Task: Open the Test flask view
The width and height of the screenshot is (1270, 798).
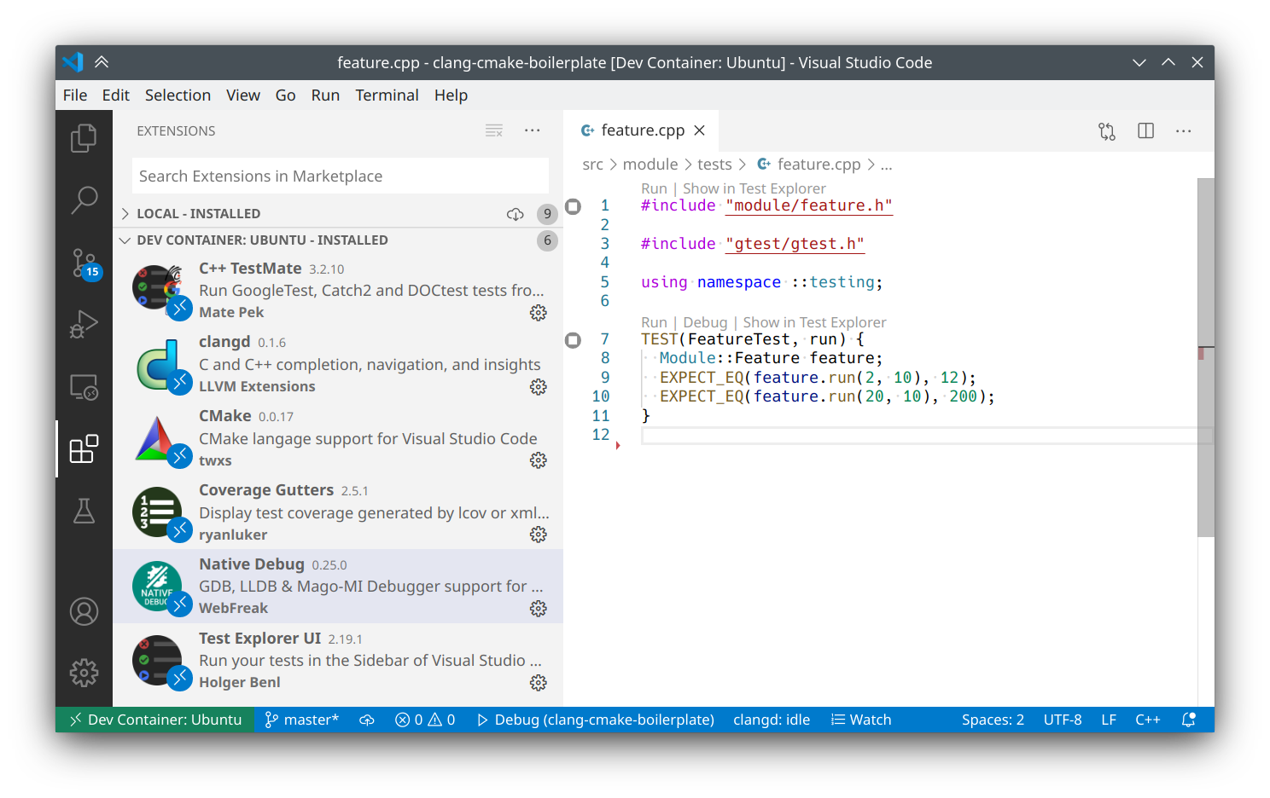Action: tap(84, 511)
